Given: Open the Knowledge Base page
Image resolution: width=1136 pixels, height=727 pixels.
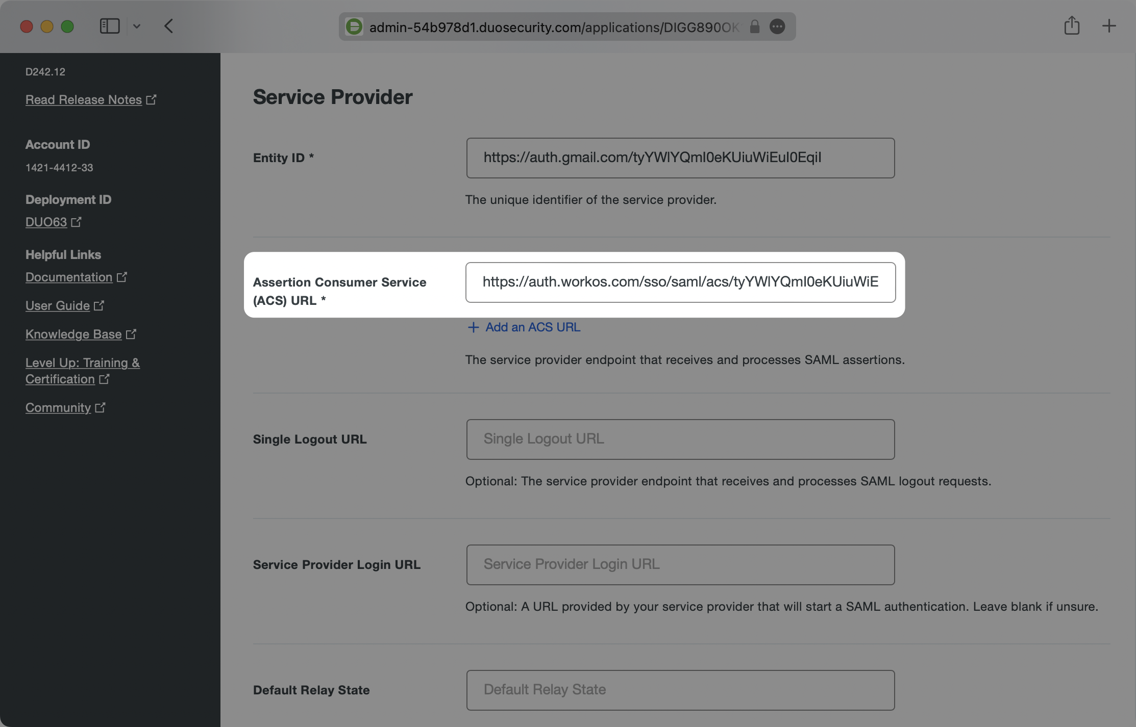Looking at the screenshot, I should pos(73,334).
